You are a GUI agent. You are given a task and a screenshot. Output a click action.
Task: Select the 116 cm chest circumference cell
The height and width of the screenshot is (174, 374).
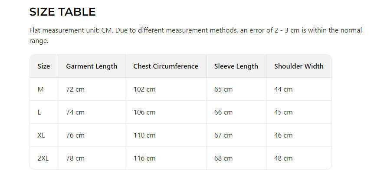144,158
